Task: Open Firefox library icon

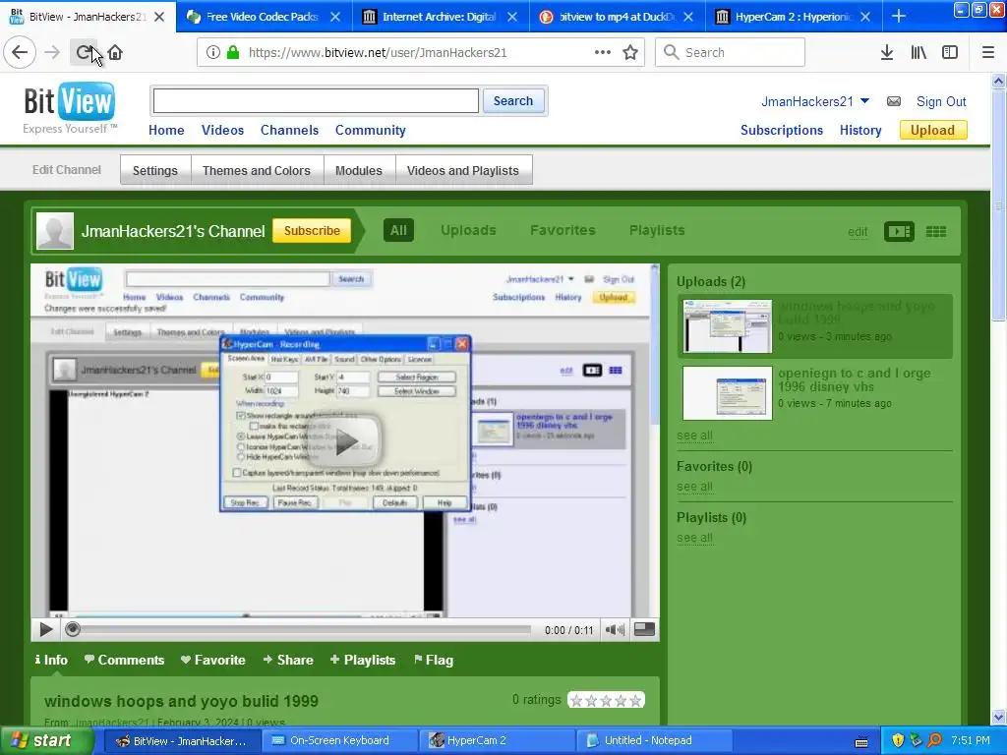Action: click(918, 53)
